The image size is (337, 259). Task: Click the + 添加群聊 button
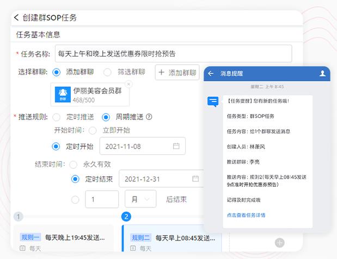tap(177, 72)
